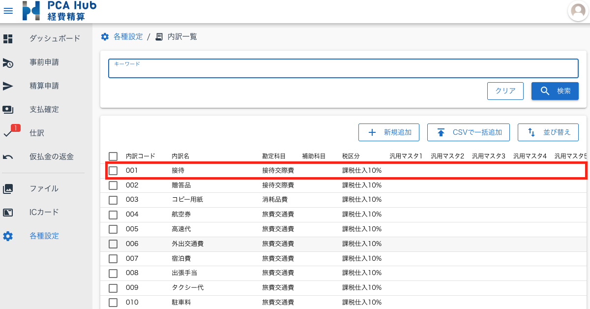590x309 pixels.
Task: Click the ICカード card icon
Action: [8, 212]
